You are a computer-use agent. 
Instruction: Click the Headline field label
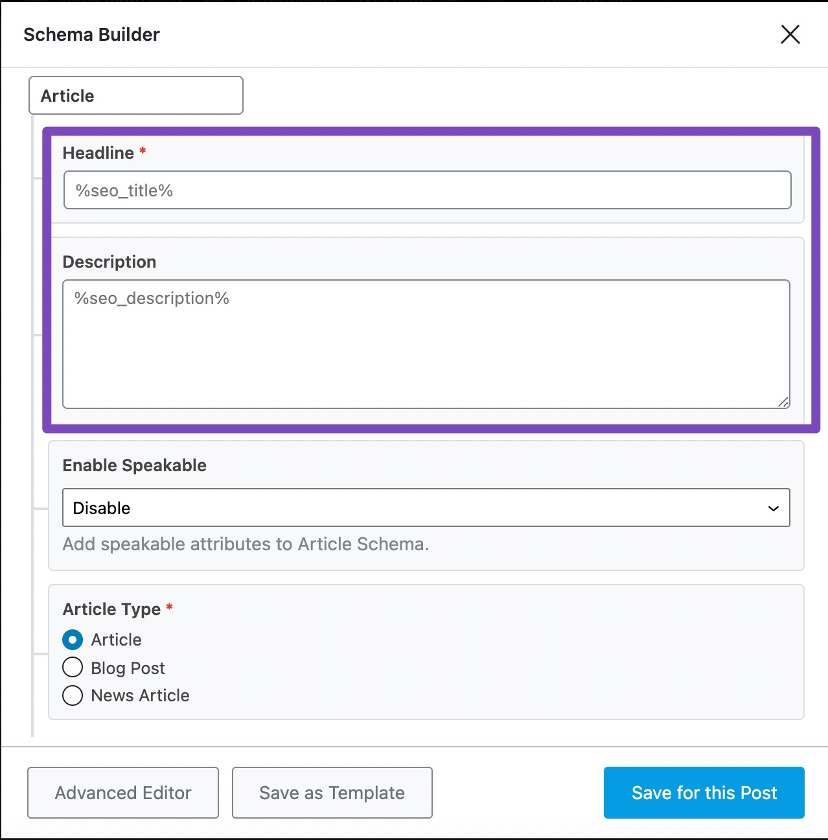98,153
